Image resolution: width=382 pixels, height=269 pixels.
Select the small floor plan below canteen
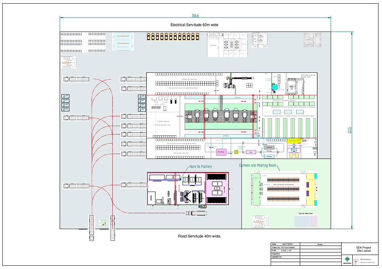(x=260, y=222)
